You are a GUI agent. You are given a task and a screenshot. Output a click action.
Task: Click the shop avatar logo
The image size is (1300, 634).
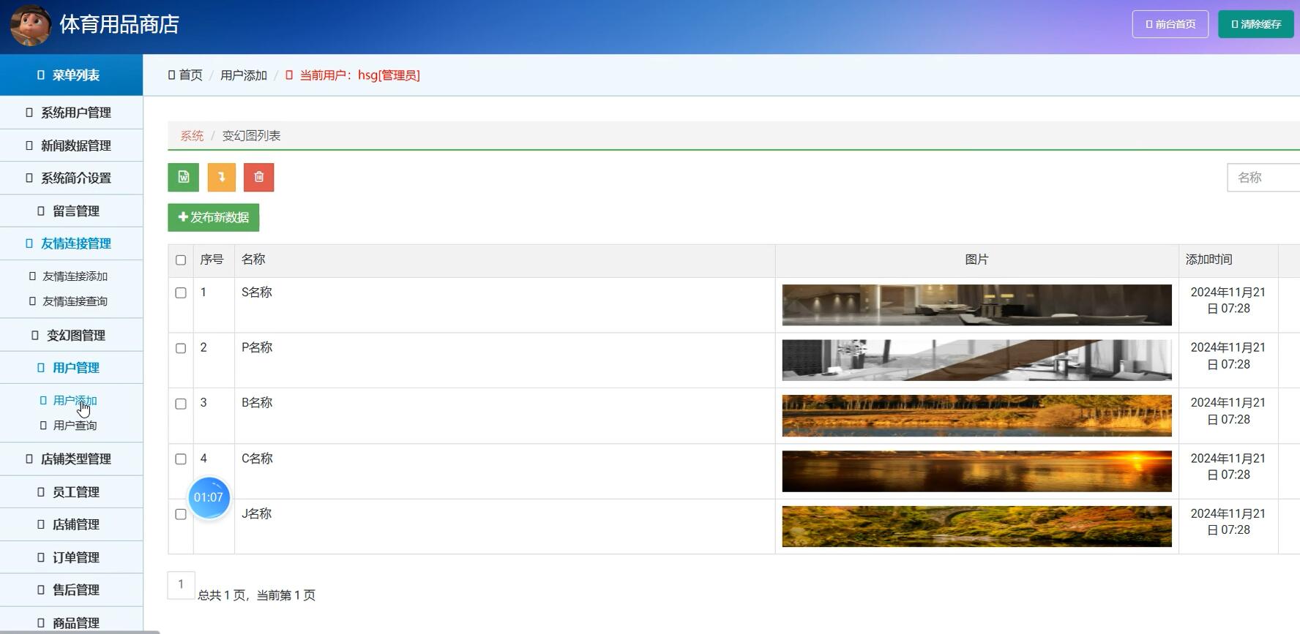point(30,25)
